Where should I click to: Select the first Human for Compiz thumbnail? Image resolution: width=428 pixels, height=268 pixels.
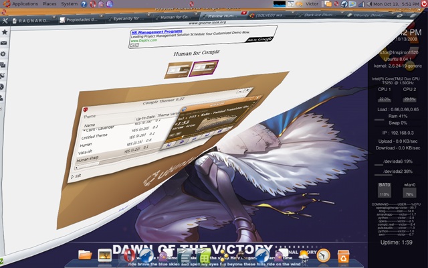point(178,70)
